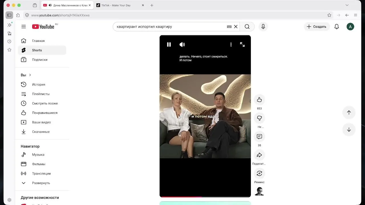This screenshot has width=365, height=205.
Task: Click the browser address bar URL
Action: pyautogui.click(x=60, y=15)
